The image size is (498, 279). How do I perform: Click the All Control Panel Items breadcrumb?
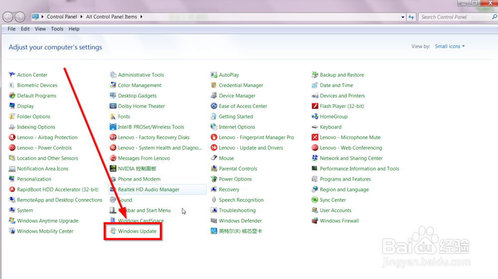[x=112, y=17]
